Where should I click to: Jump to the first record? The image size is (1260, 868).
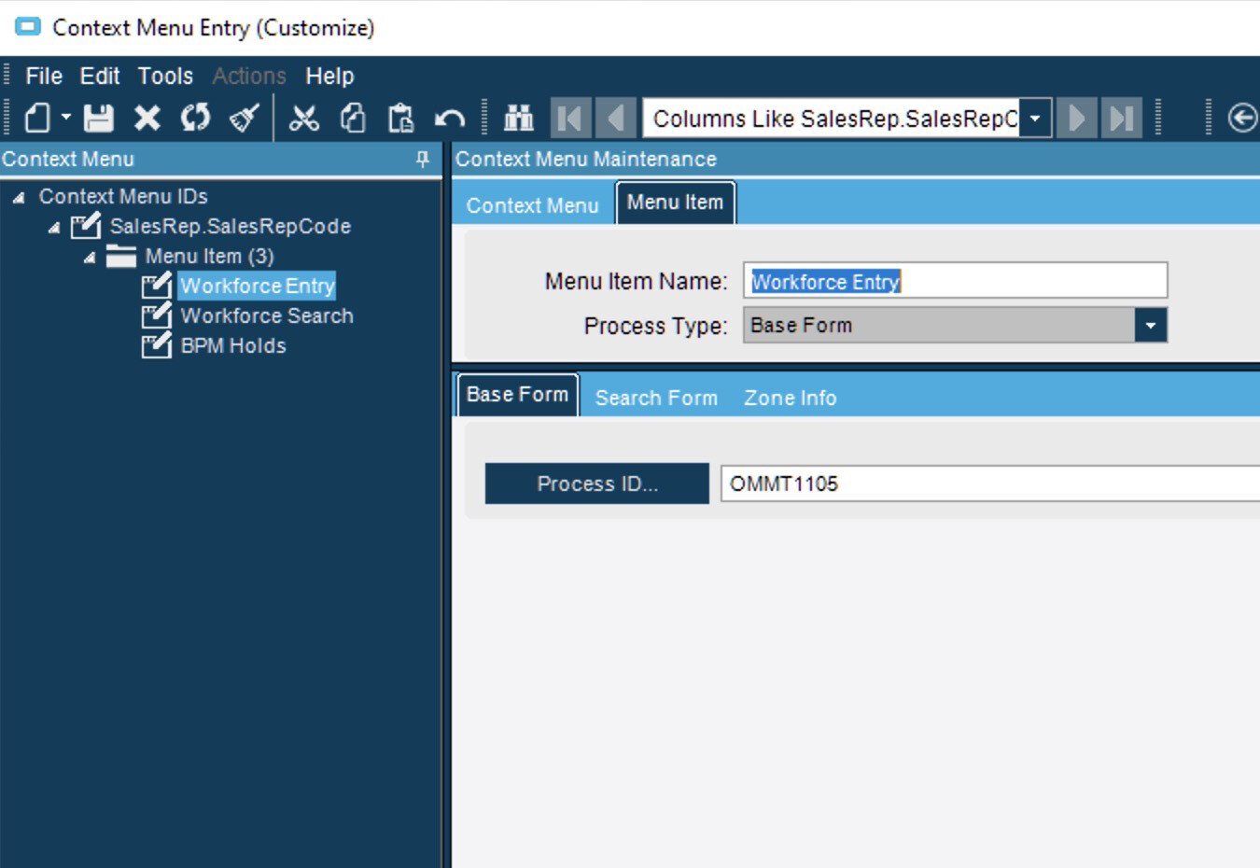click(x=570, y=119)
